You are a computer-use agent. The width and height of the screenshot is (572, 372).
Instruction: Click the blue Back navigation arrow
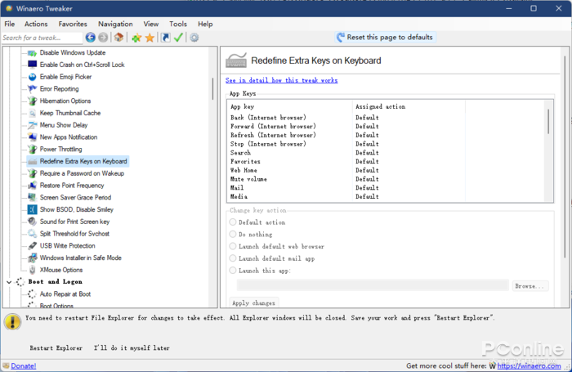[x=91, y=38]
